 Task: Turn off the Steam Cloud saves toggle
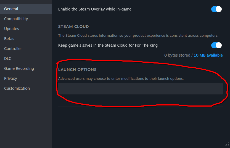coord(216,45)
